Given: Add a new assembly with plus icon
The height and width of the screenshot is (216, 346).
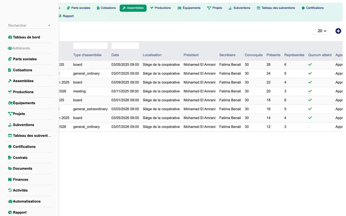Looking at the screenshot, I should point(338,31).
